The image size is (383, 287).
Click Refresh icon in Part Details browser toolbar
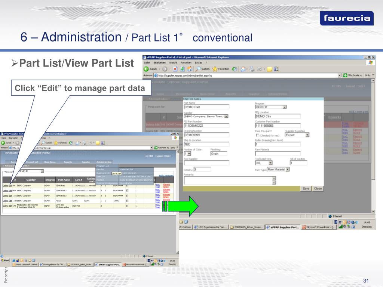pos(182,69)
